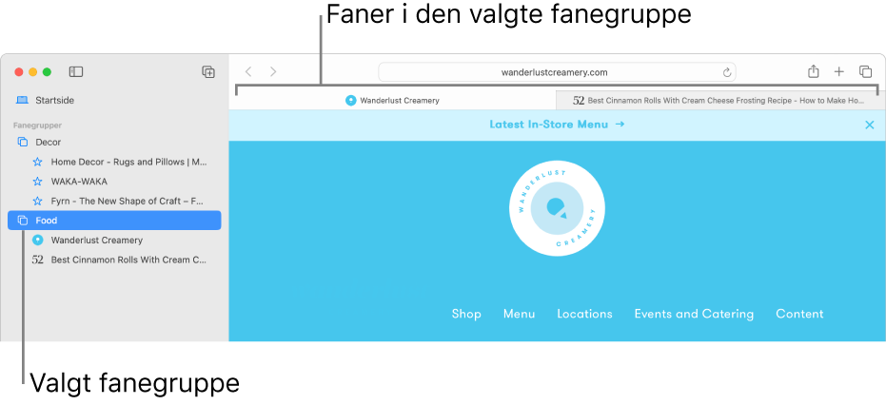Click the star icon beside Fyrn
Screen dimensions: 886x405
click(x=37, y=202)
